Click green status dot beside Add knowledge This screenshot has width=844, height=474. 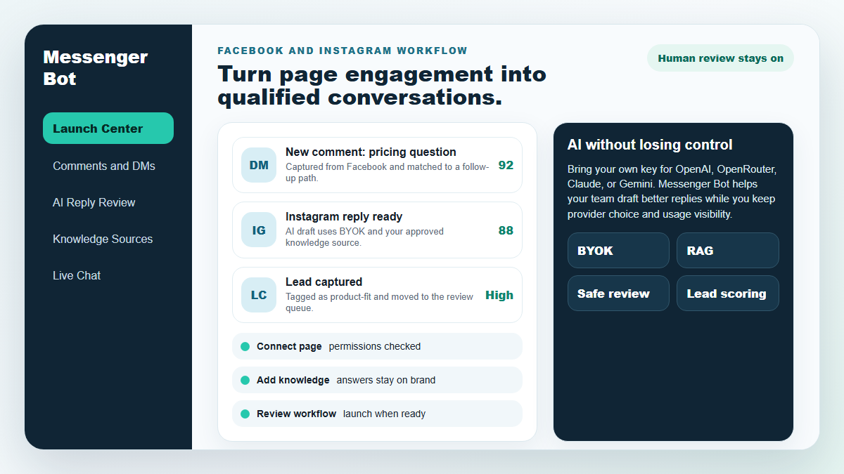[x=245, y=380]
